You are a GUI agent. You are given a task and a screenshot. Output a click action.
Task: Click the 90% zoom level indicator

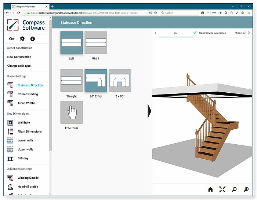click(x=214, y=13)
